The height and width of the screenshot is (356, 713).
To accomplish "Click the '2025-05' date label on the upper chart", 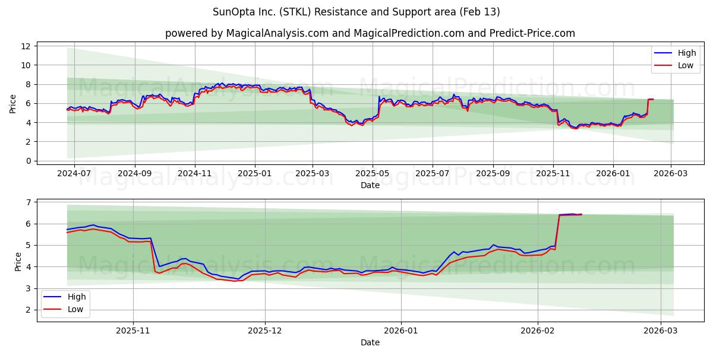I will pos(373,174).
